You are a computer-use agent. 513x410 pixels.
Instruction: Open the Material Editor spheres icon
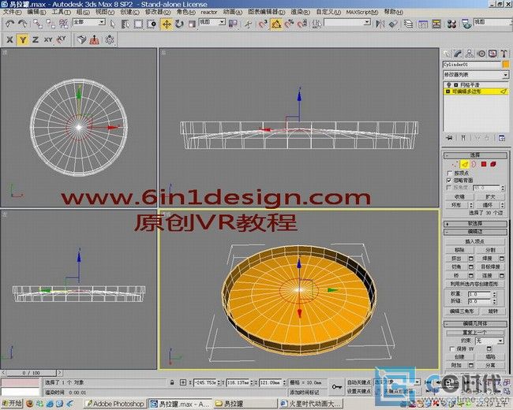[x=451, y=24]
